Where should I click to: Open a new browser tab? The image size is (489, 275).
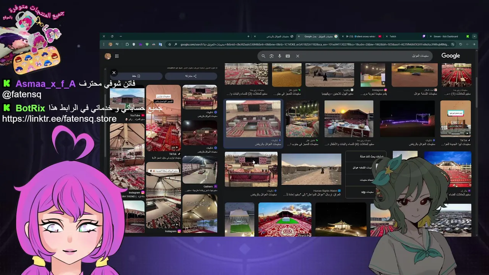pyautogui.click(x=248, y=36)
